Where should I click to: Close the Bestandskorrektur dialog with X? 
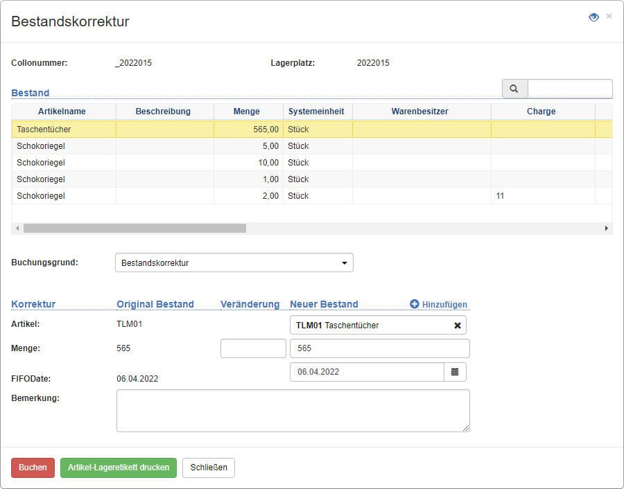[609, 16]
